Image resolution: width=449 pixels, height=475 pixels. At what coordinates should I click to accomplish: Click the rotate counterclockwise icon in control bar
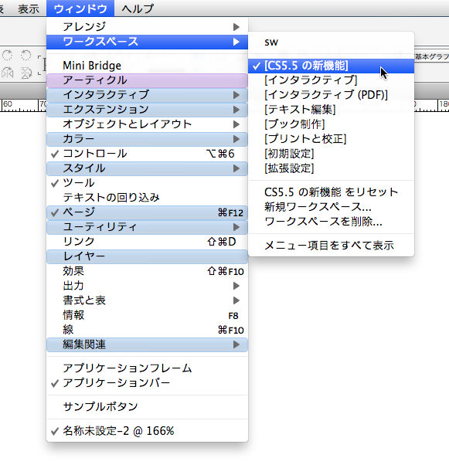click(26, 55)
